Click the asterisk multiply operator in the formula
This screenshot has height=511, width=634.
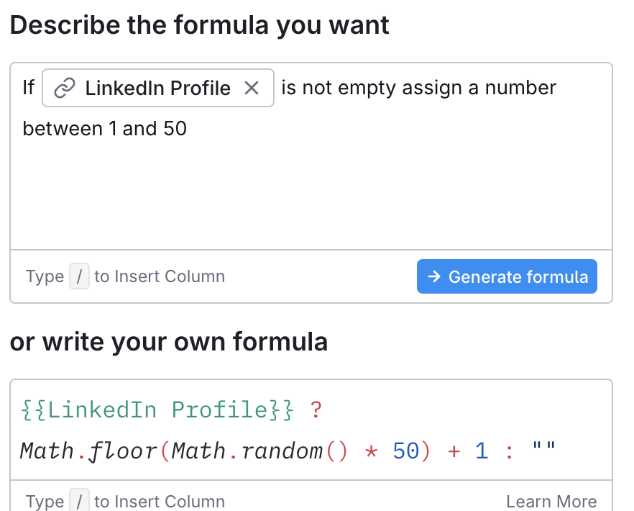pos(371,452)
